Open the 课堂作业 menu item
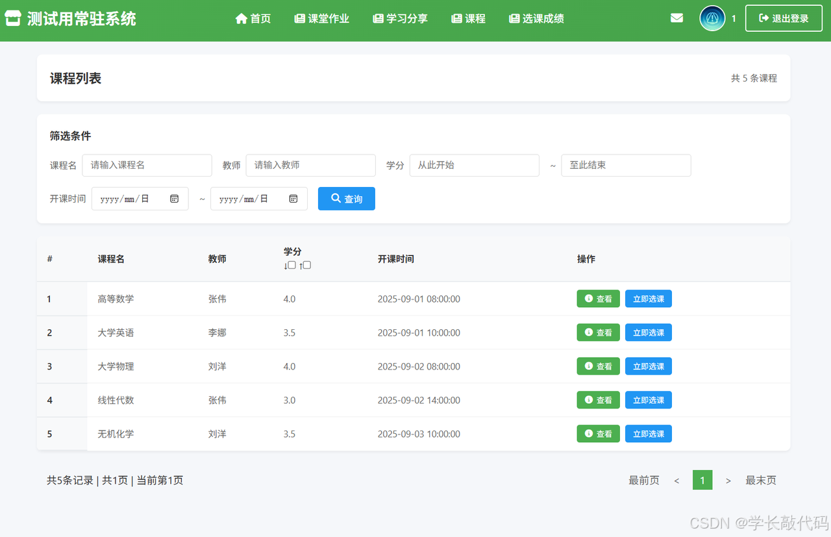 (x=322, y=18)
